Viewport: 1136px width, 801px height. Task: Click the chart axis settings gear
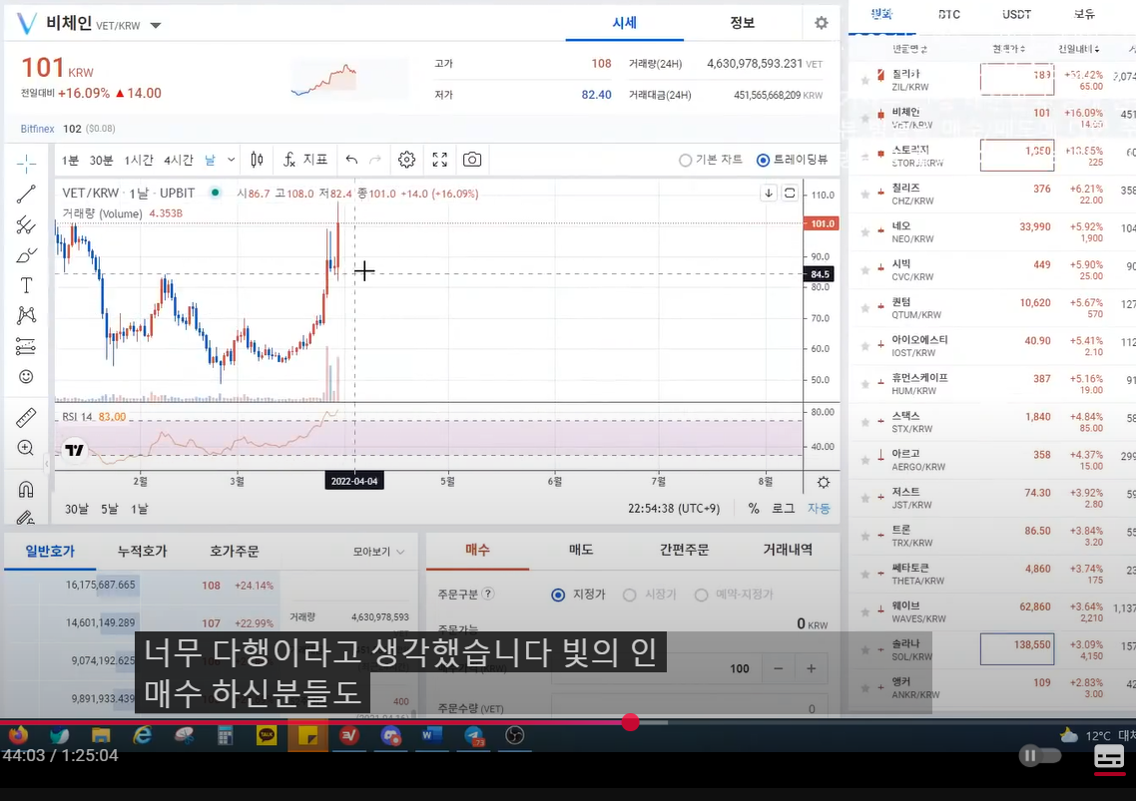pyautogui.click(x=823, y=483)
